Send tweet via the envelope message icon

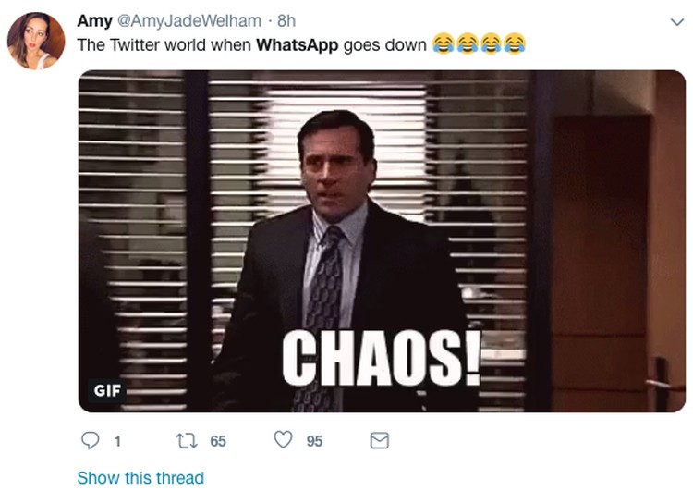(x=379, y=440)
